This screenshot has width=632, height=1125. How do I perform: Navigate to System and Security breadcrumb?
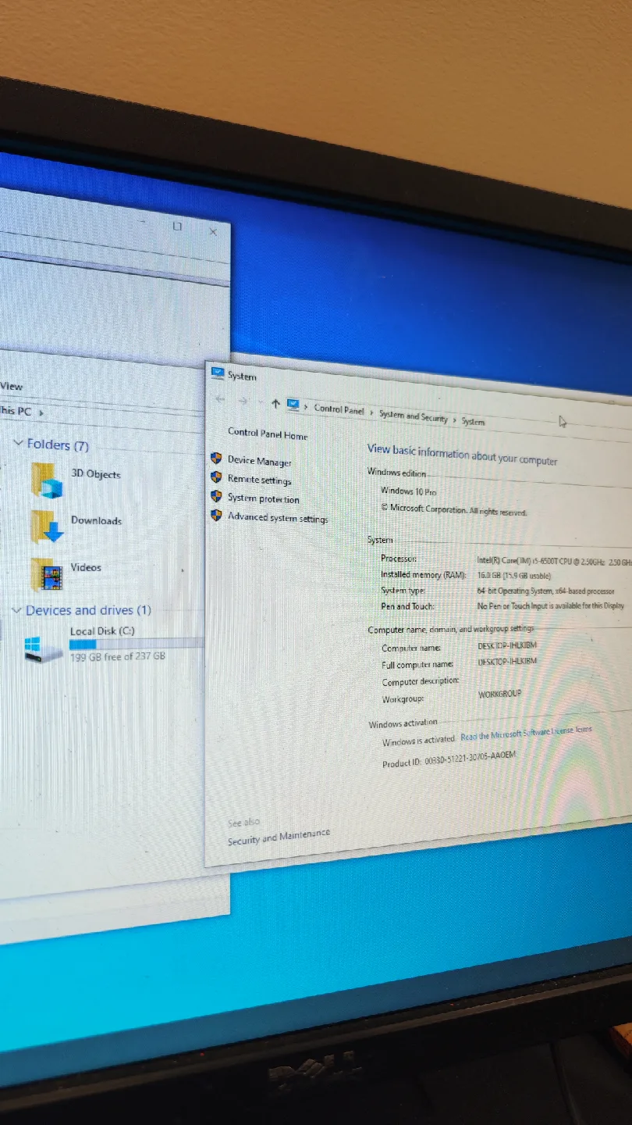[x=413, y=416]
